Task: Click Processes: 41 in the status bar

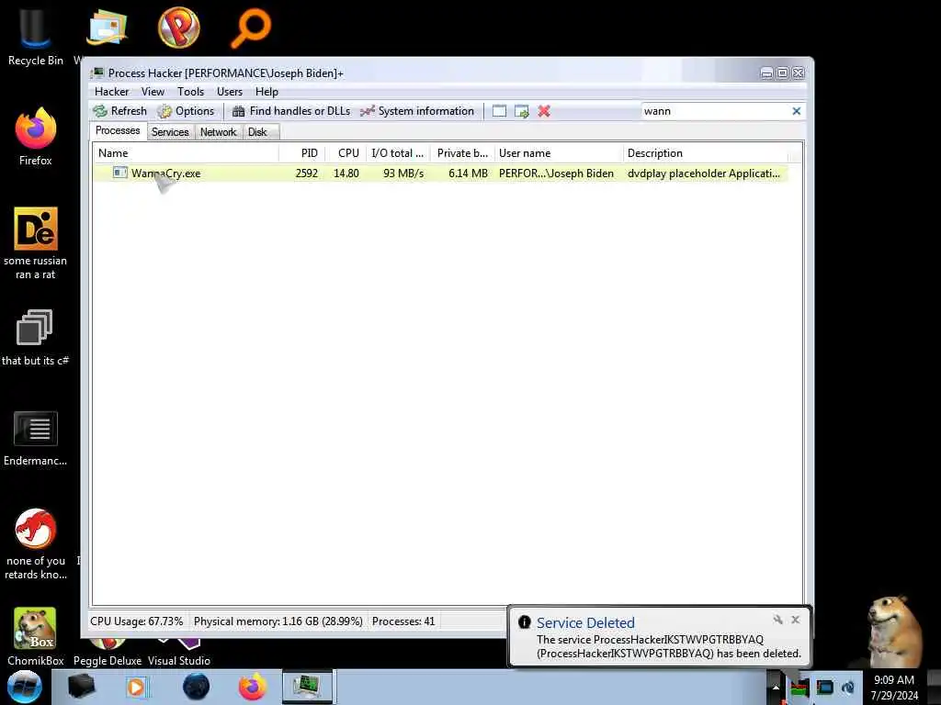Action: [x=403, y=621]
